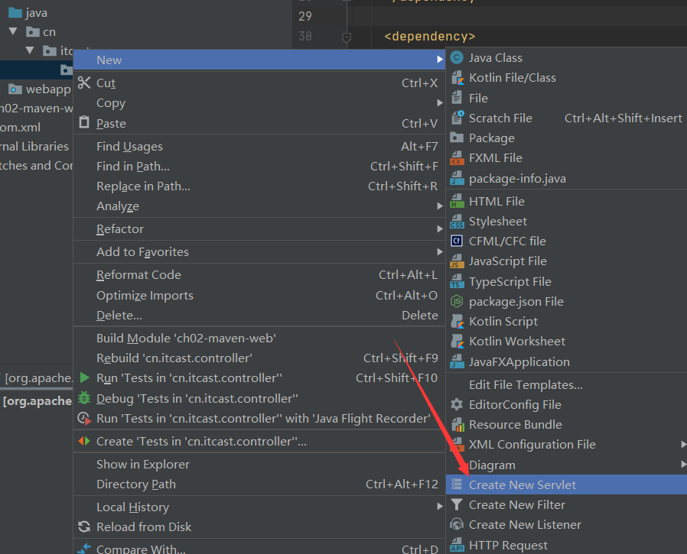Click the Package folder icon in submenu
Screen dimensions: 687x554
pyautogui.click(x=457, y=138)
